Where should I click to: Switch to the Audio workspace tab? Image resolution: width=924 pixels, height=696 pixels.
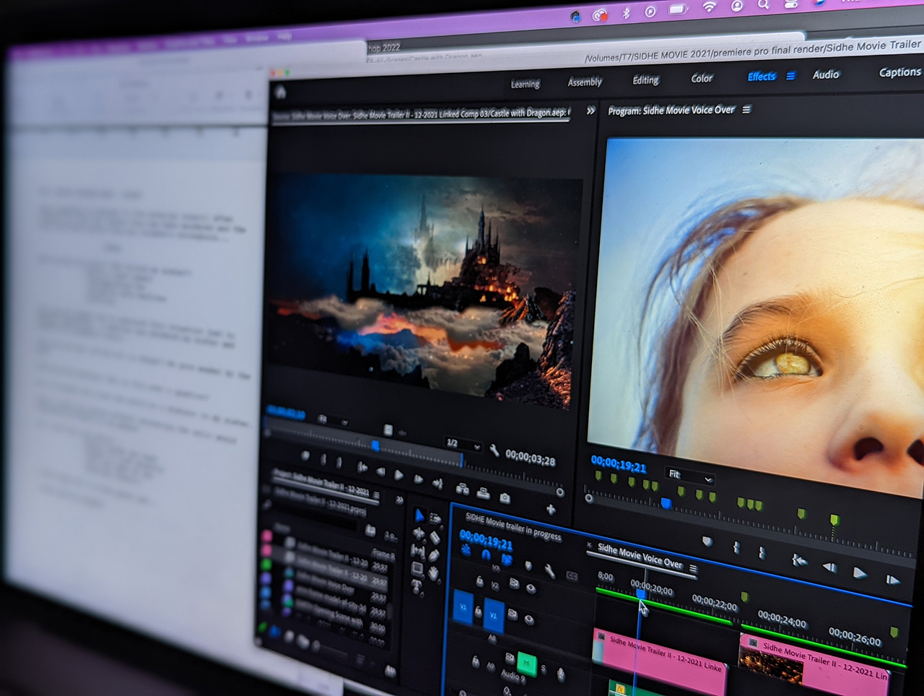tap(826, 74)
